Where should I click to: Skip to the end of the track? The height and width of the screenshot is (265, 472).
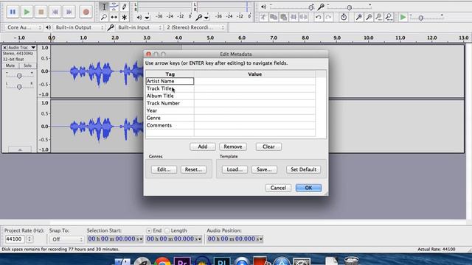click(69, 12)
